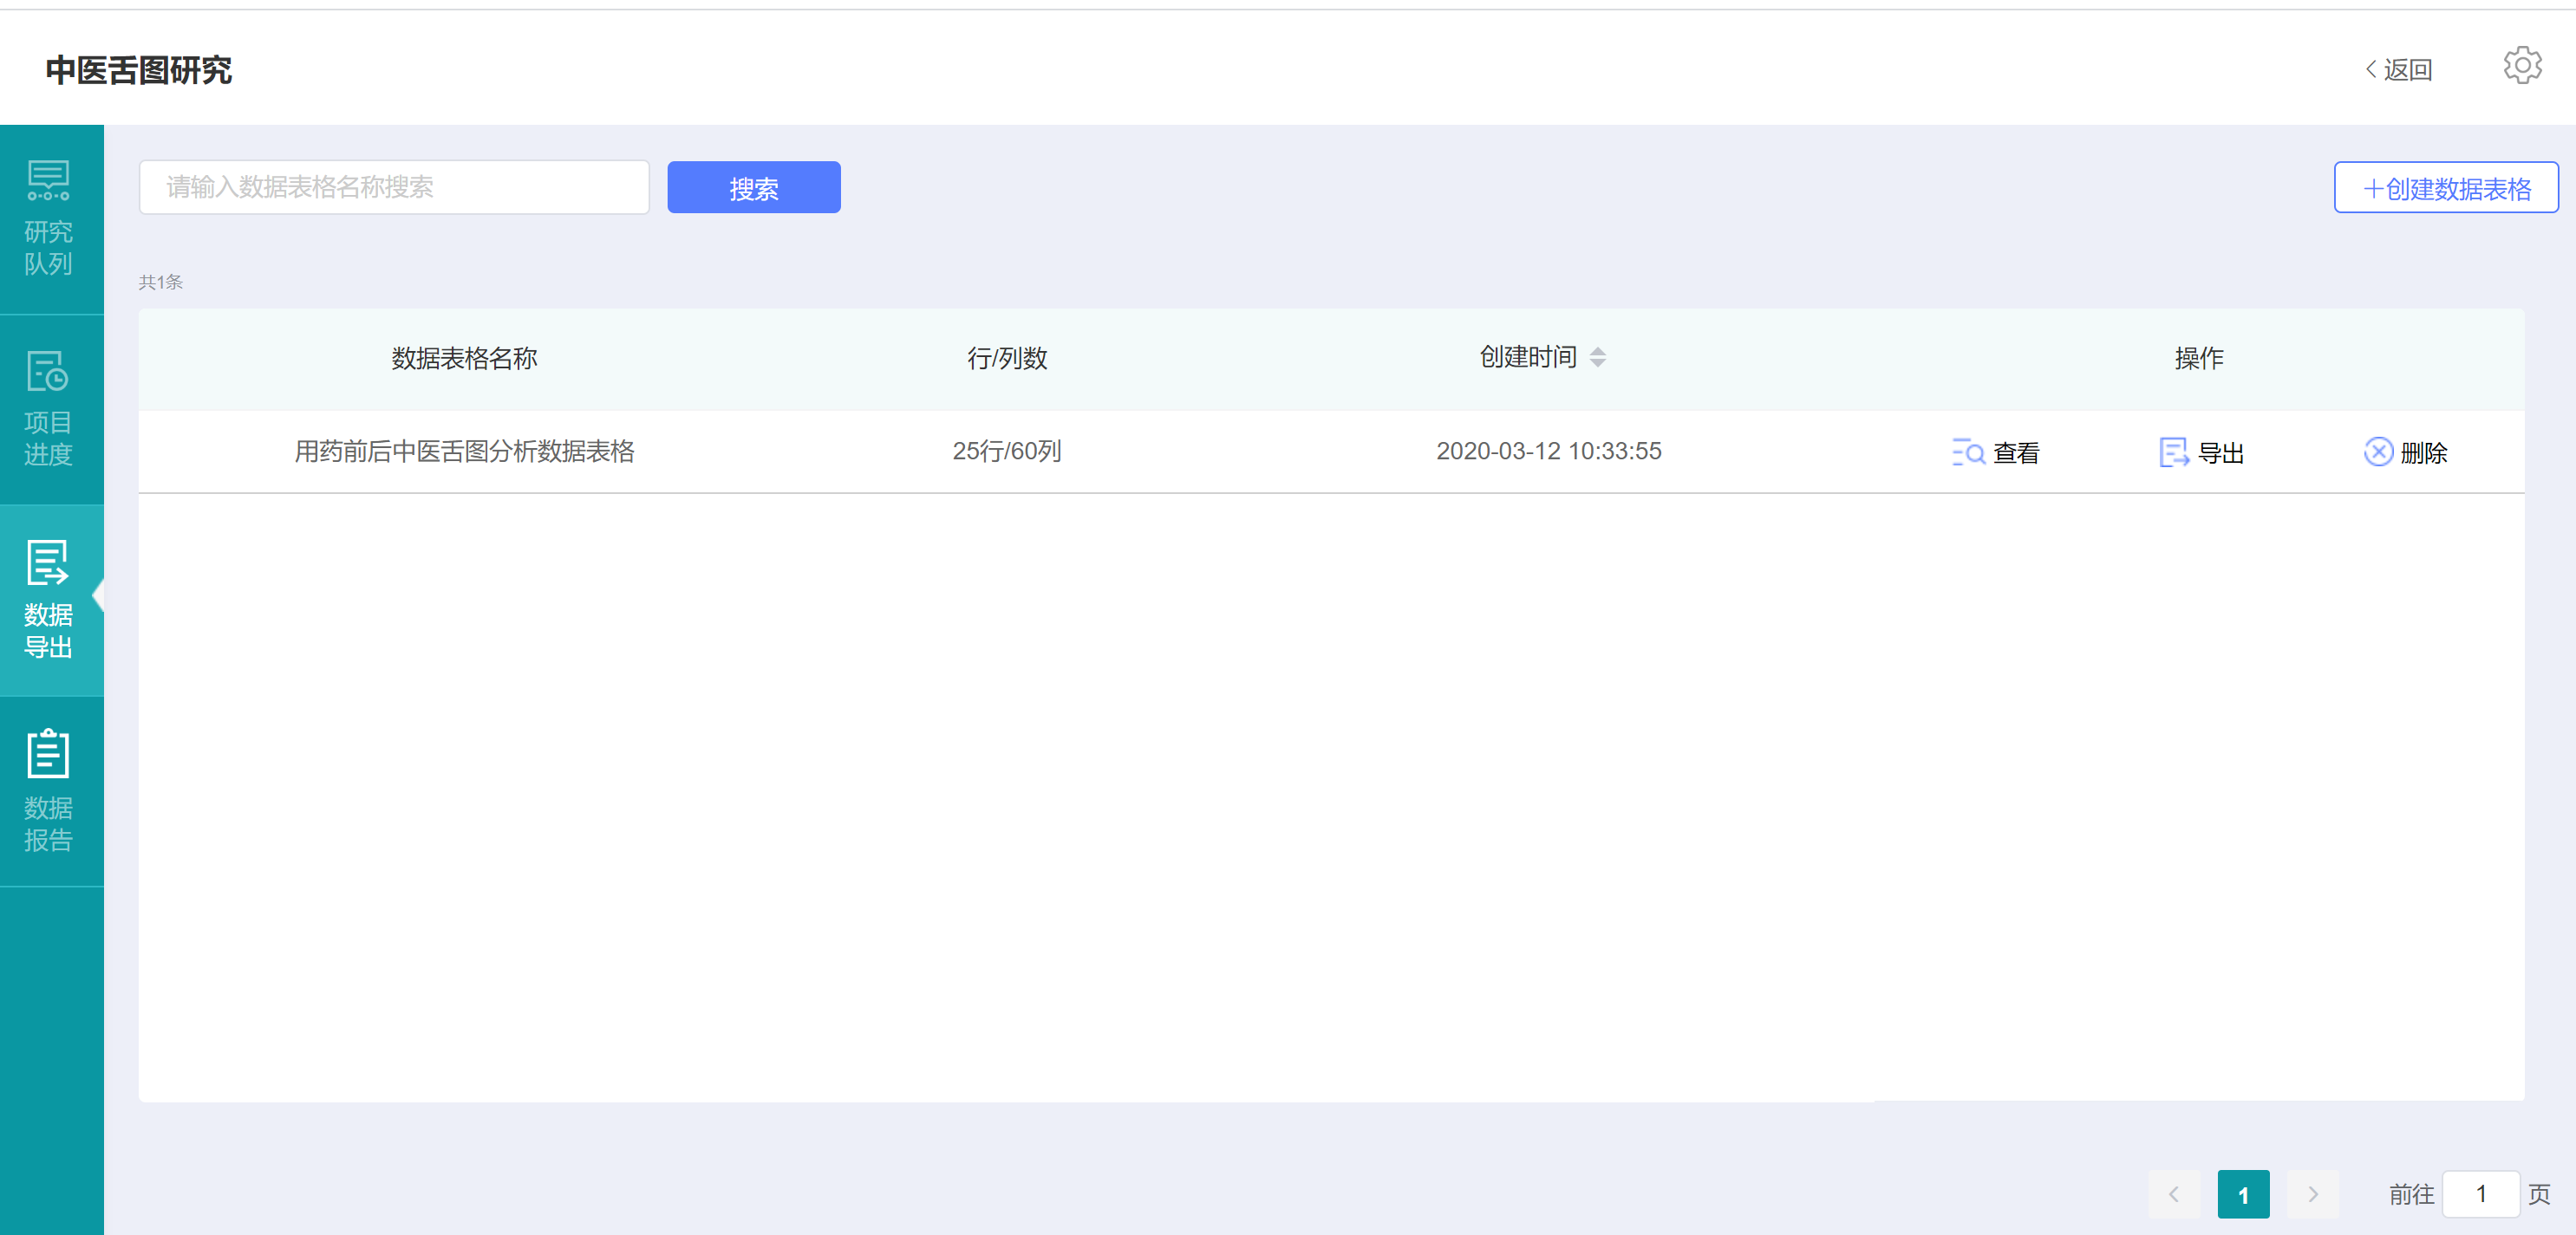This screenshot has width=2576, height=1235.
Task: Go to the next page arrow
Action: tap(2312, 1194)
